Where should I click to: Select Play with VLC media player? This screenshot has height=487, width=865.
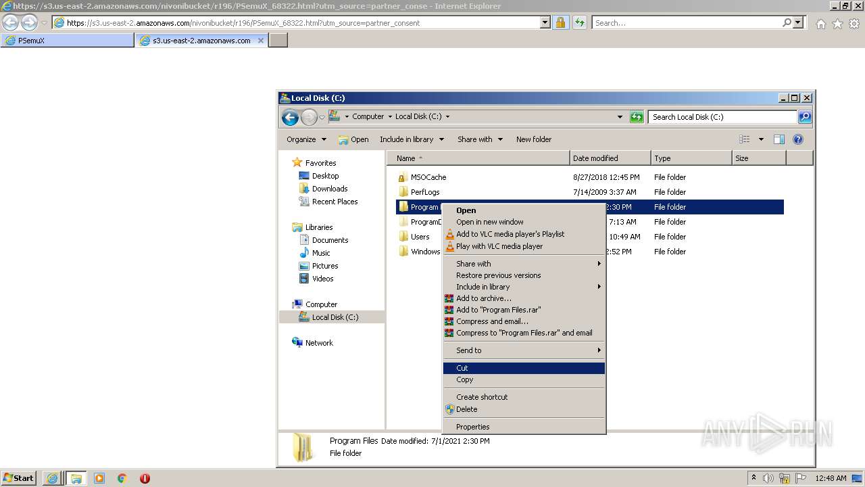click(524, 246)
